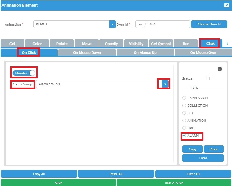232x186 pixels.
Task: Select the URL type radio button
Action: [184, 128]
